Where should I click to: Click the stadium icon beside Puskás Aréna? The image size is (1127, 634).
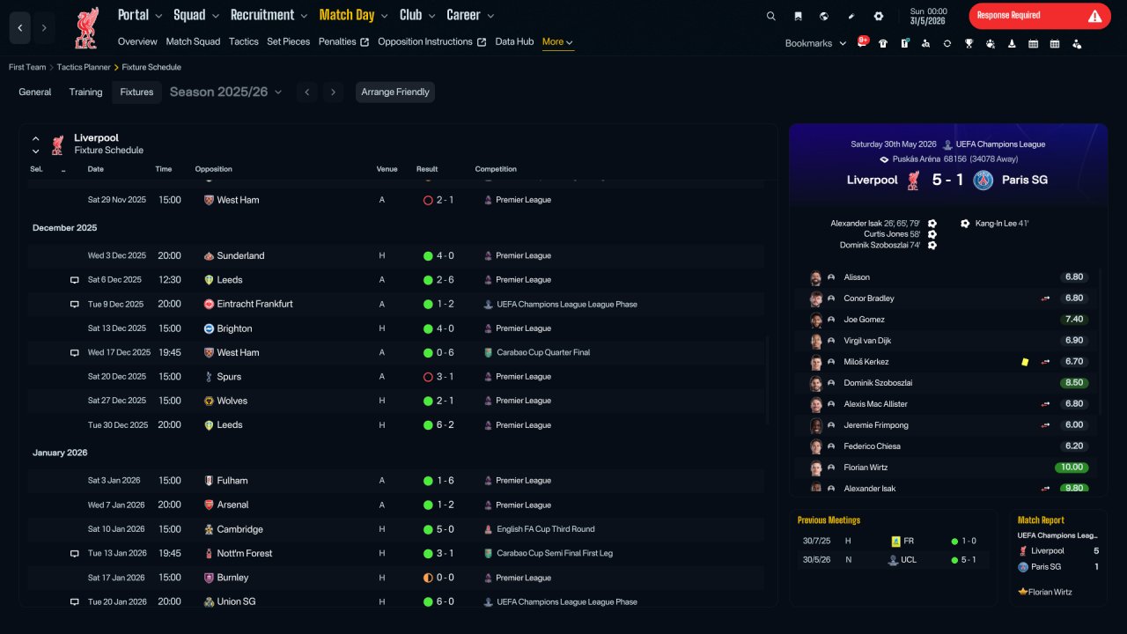(885, 159)
